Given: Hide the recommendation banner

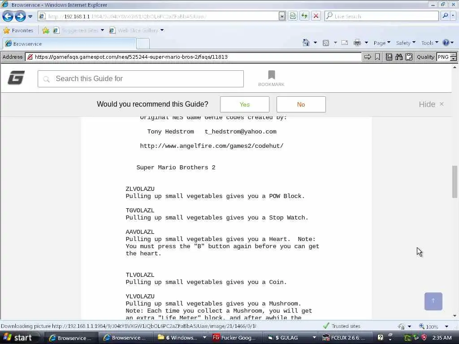Looking at the screenshot, I should [431, 104].
